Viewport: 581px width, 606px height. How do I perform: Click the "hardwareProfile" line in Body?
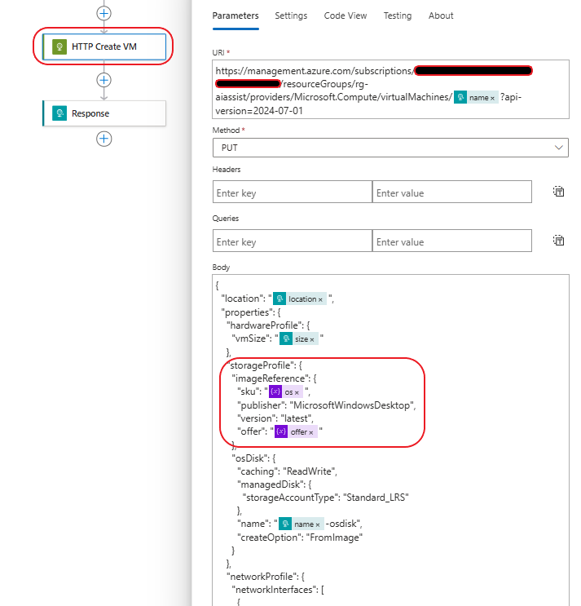coord(268,325)
